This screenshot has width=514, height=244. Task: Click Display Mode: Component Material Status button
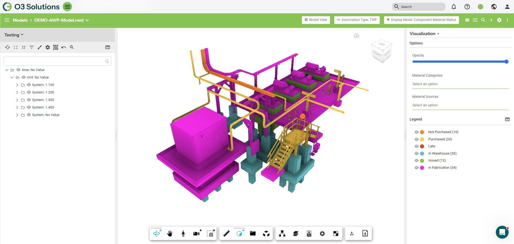421,20
